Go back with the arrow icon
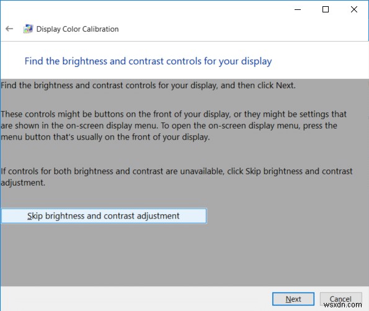 pyautogui.click(x=9, y=29)
